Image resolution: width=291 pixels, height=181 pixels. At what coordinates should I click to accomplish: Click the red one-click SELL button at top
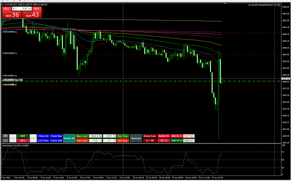(7, 9)
